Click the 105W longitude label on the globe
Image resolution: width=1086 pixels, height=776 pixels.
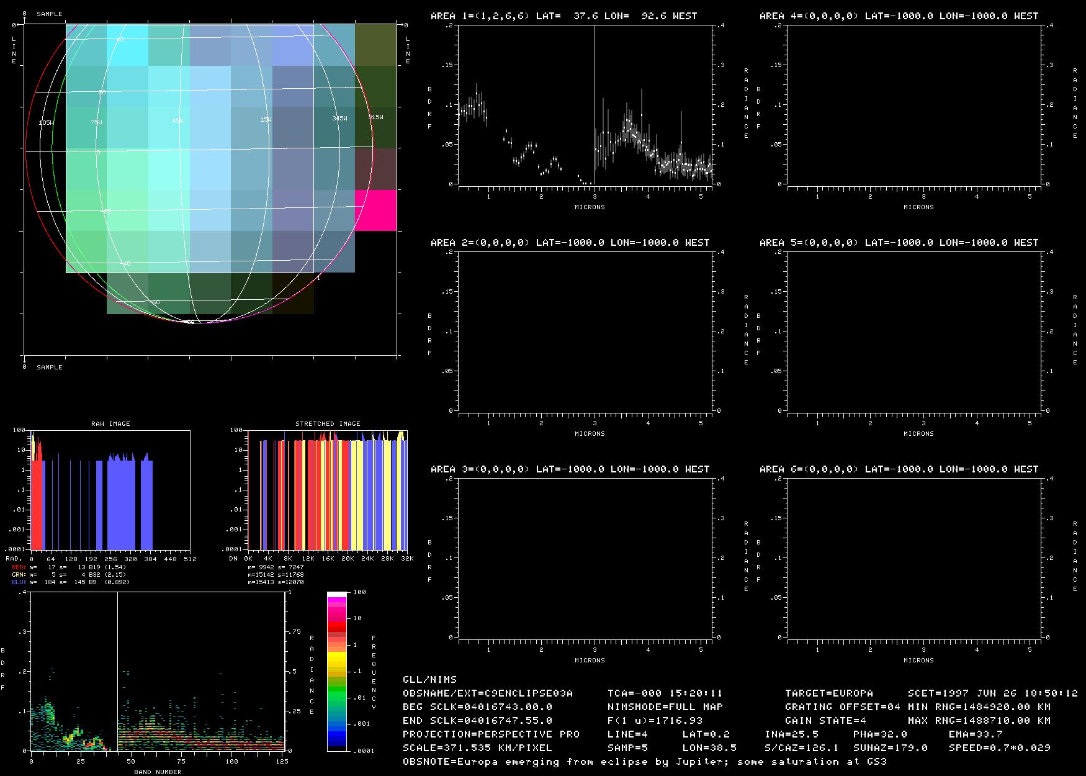pos(46,123)
